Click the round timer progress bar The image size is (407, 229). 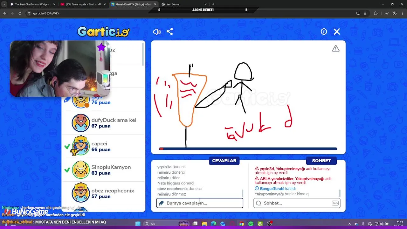(x=248, y=149)
